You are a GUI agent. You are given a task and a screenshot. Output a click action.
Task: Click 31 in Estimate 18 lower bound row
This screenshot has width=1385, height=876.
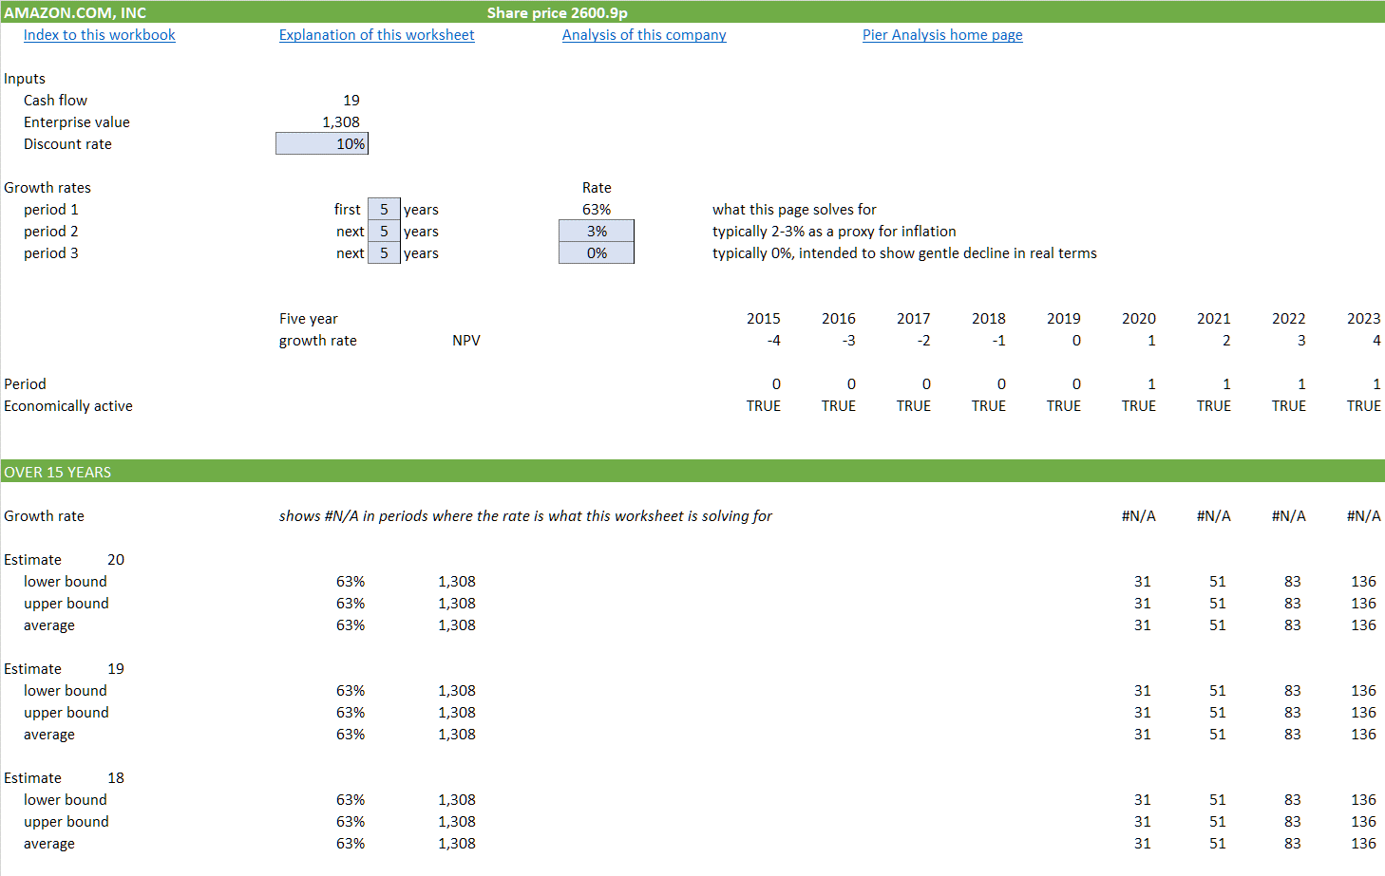[1143, 799]
